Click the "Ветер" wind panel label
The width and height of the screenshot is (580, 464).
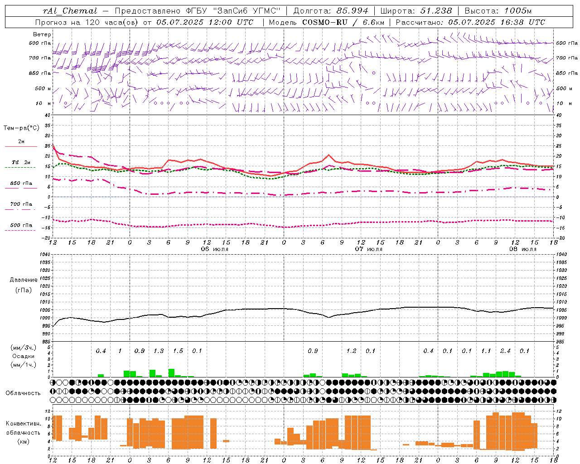click(x=42, y=34)
